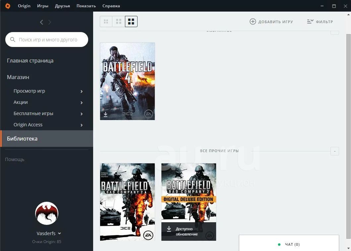351x251 pixels.
Task: Open the Игры menu
Action: 42,6
